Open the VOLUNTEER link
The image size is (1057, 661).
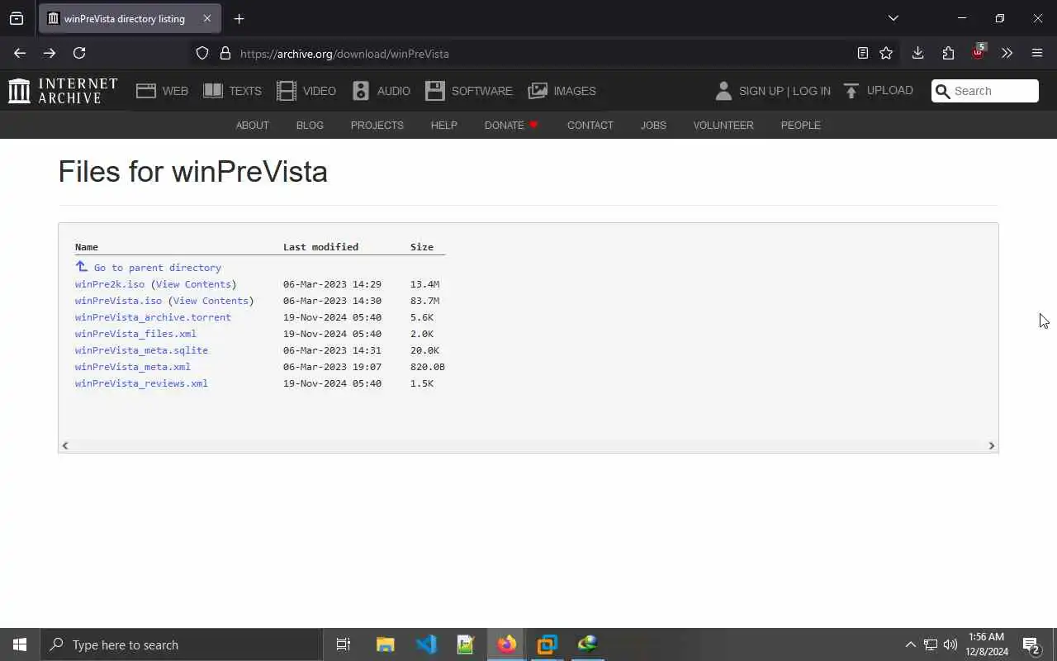click(x=723, y=126)
